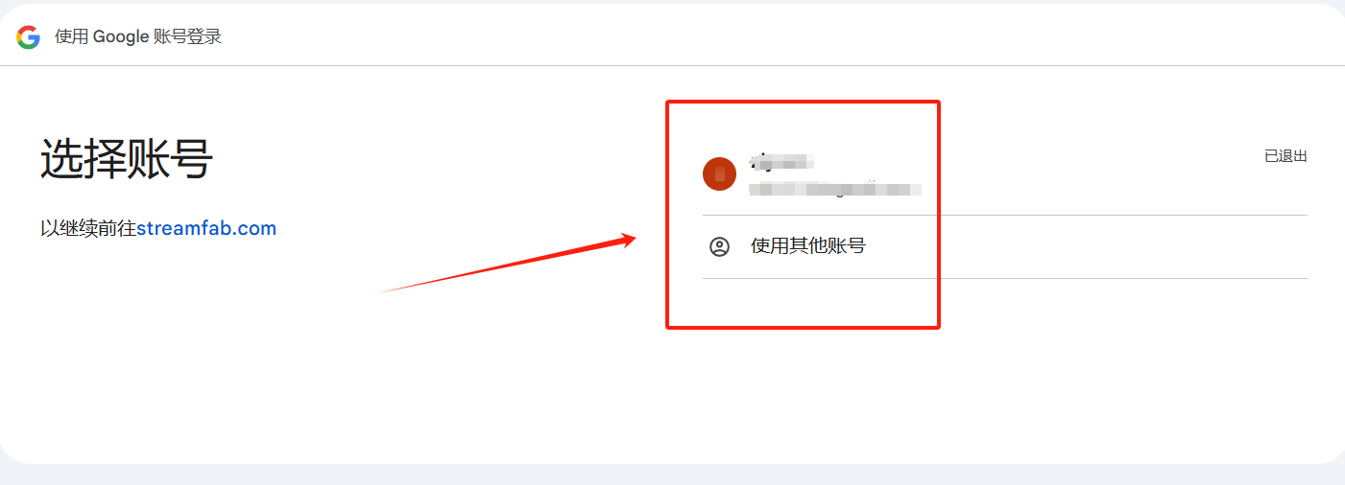The image size is (1345, 485).
Task: Click empty space in signed-out account row before 已退出
Action: point(1094,173)
